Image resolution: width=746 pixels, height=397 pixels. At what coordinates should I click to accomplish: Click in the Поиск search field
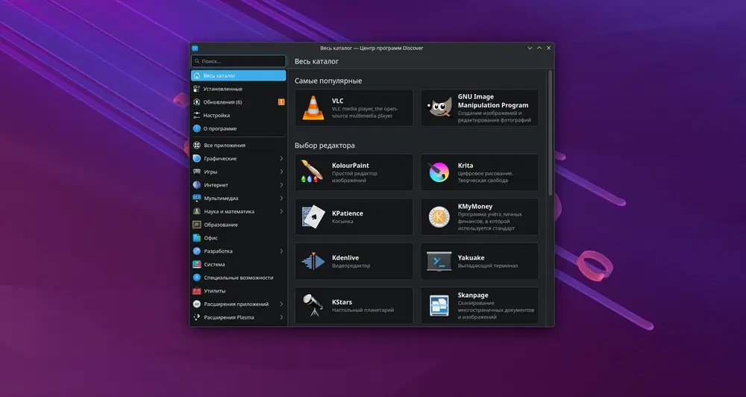tap(239, 61)
